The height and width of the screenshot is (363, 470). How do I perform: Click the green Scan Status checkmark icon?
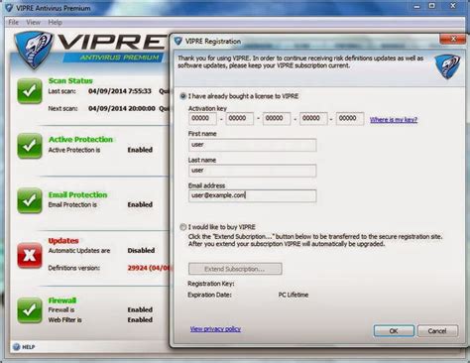coord(30,91)
